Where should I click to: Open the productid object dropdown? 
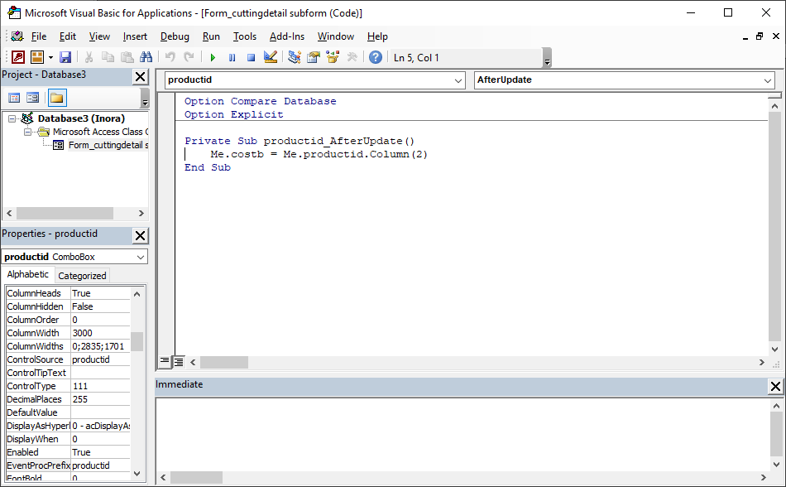pos(458,80)
